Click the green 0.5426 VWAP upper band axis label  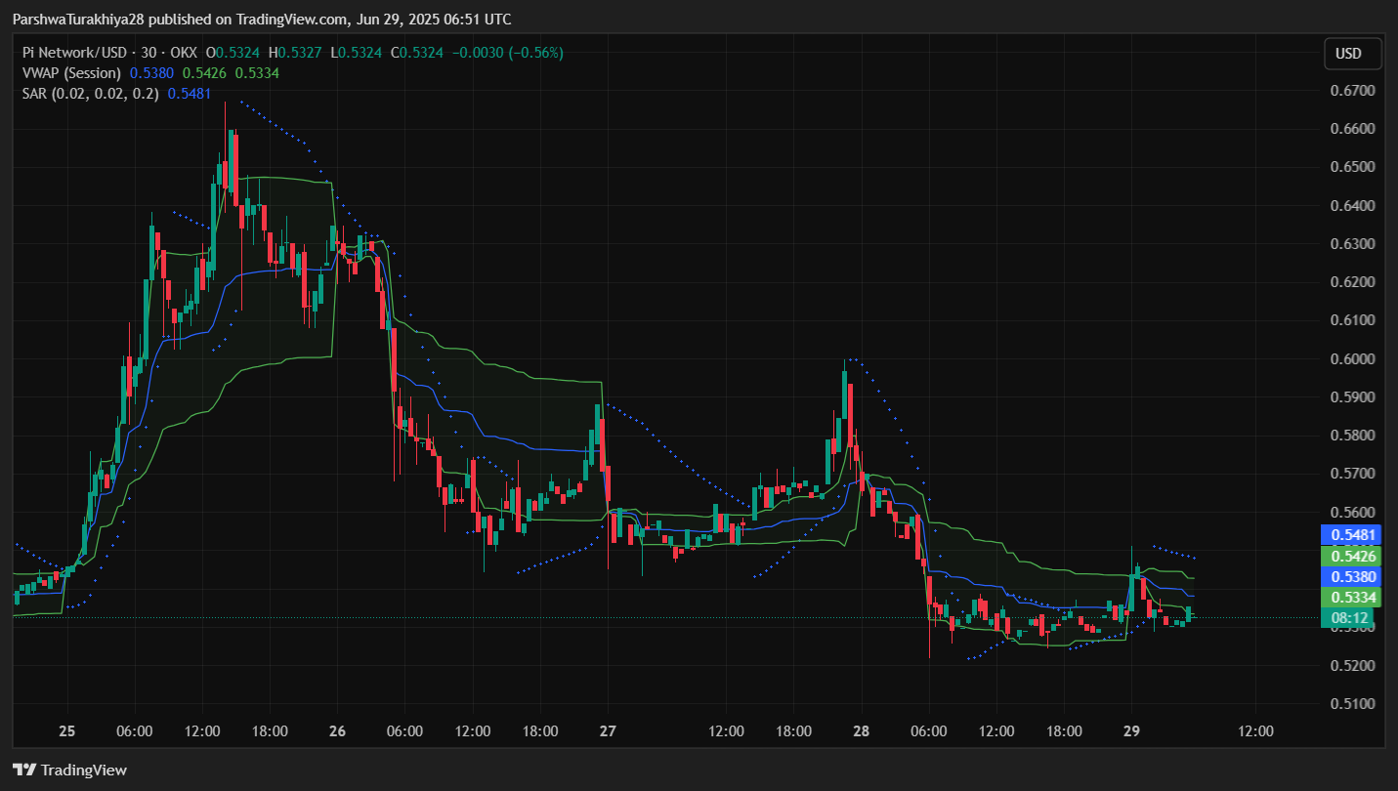point(1350,557)
